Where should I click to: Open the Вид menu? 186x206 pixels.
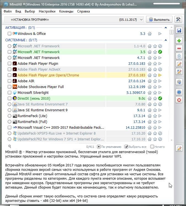coord(18,11)
